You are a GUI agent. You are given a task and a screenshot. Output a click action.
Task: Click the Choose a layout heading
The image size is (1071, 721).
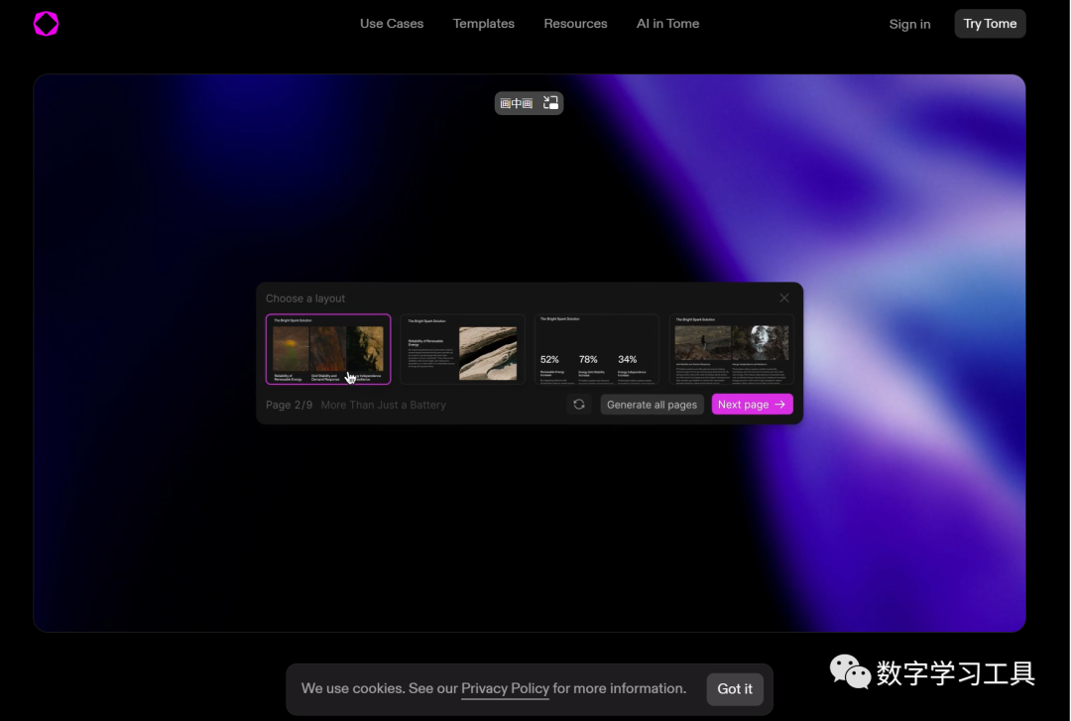click(305, 299)
